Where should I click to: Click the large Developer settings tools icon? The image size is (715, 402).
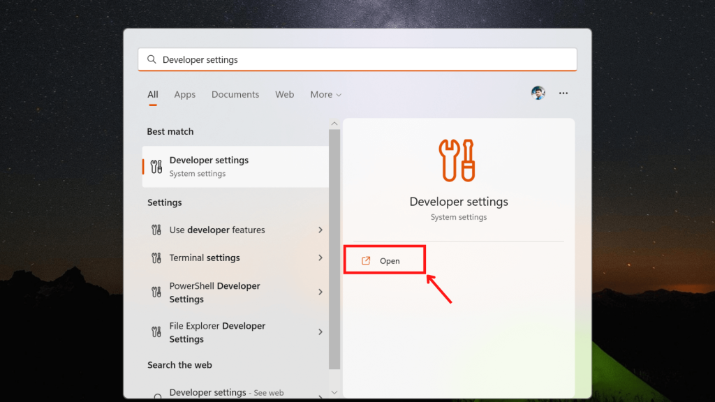pyautogui.click(x=457, y=161)
